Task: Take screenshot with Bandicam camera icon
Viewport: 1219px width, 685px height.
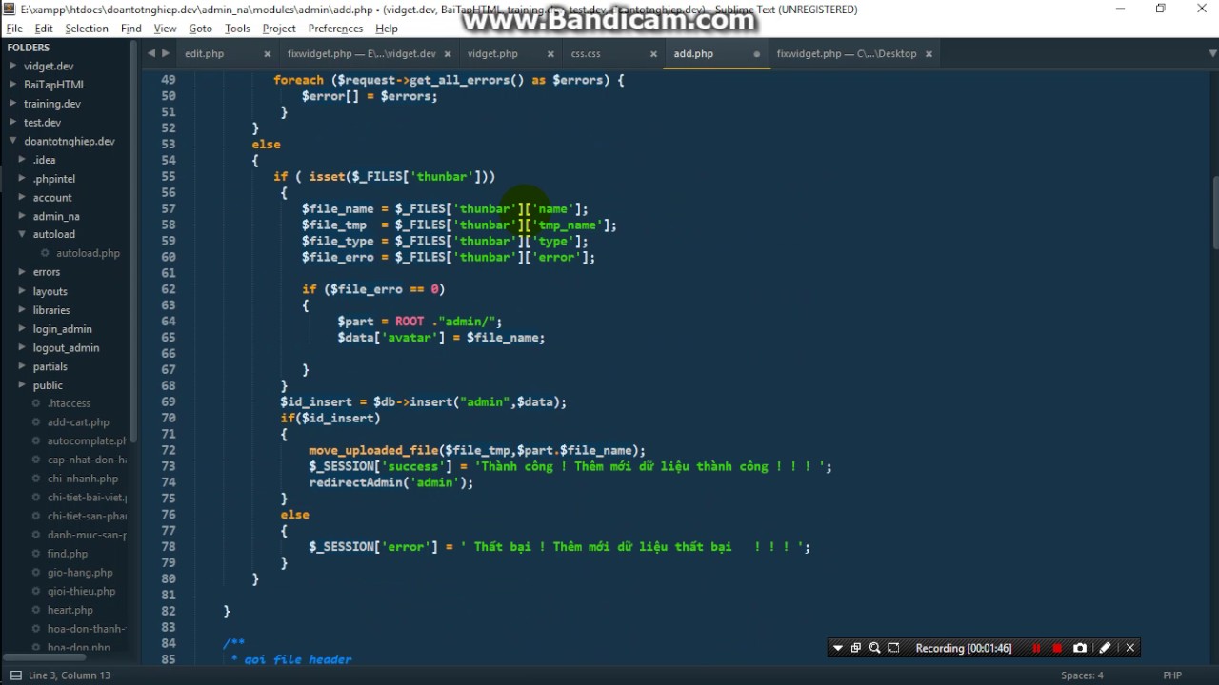Action: pyautogui.click(x=1080, y=648)
